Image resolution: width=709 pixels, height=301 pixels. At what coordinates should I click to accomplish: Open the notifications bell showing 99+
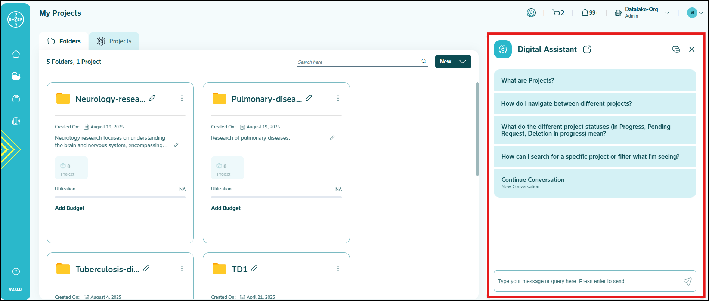click(x=589, y=13)
